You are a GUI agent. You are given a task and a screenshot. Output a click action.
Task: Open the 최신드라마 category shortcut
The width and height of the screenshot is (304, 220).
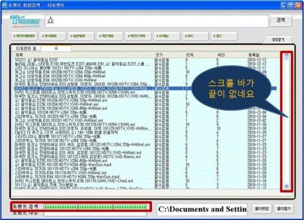(138, 36)
